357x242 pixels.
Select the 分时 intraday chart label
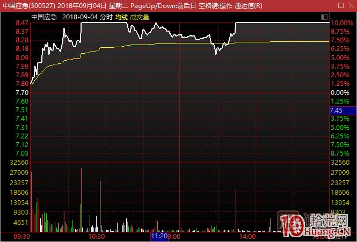pyautogui.click(x=106, y=17)
